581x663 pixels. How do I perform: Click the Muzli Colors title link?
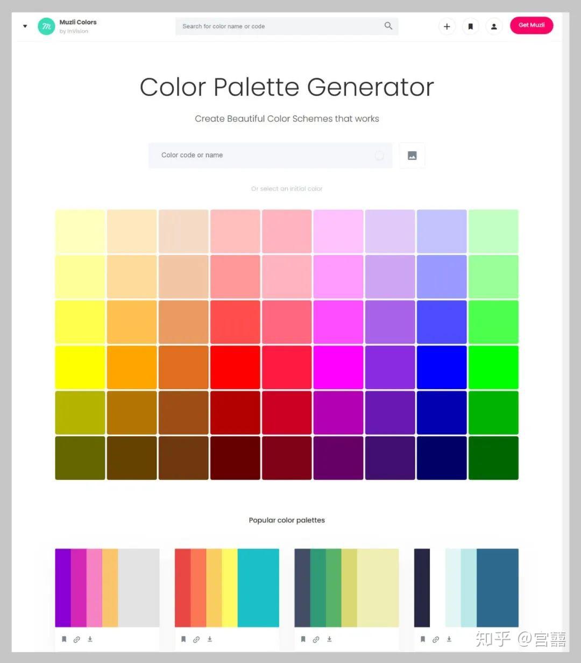78,22
